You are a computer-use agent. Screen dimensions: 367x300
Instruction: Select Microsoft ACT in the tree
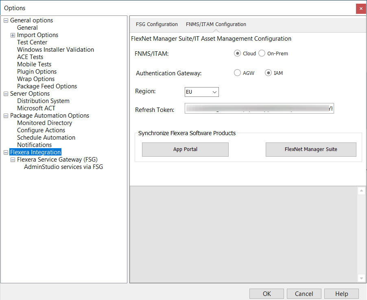click(36, 108)
